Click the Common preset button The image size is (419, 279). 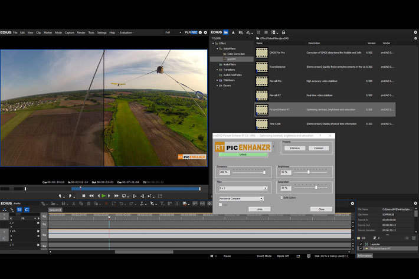(x=319, y=148)
